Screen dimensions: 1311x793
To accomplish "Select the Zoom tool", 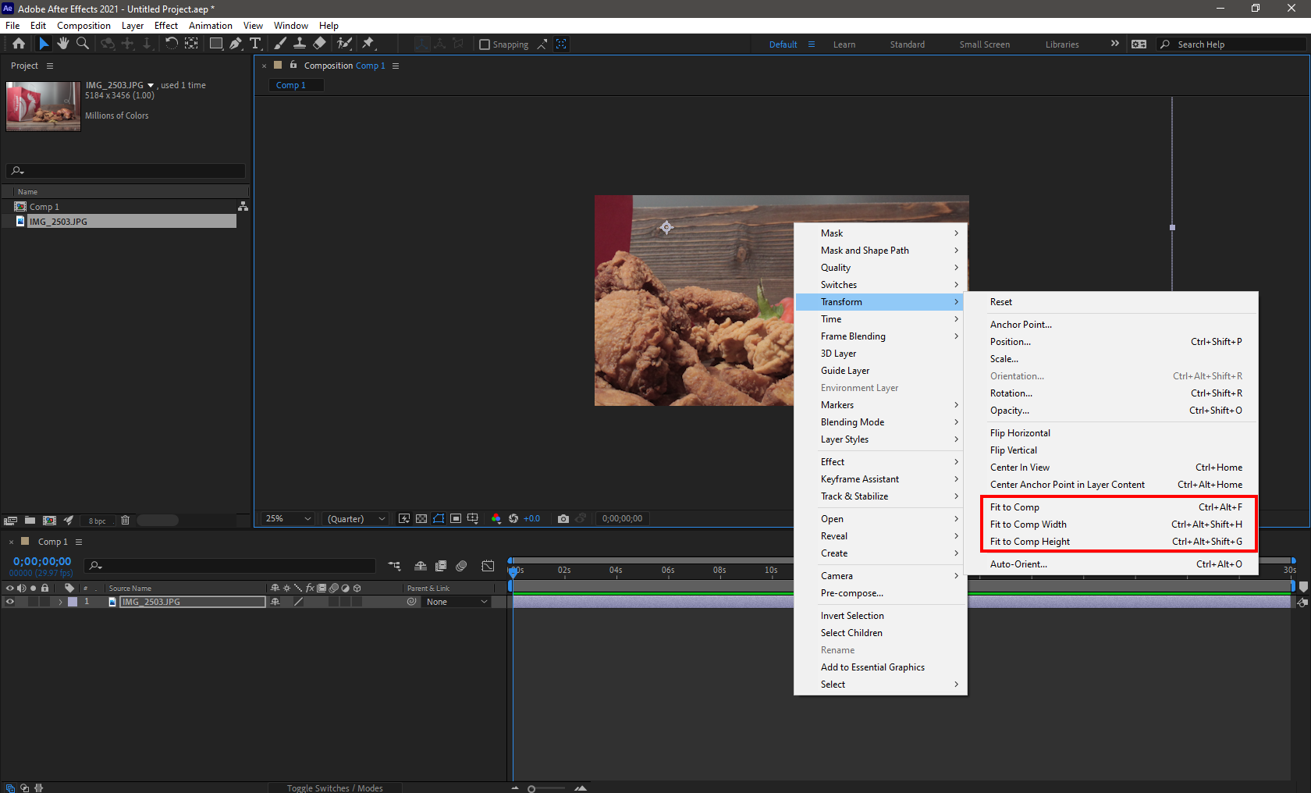I will (x=81, y=44).
